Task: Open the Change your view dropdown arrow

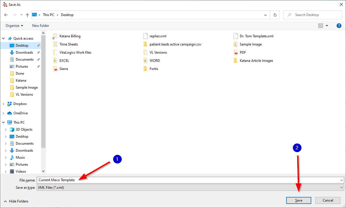Action: point(327,26)
